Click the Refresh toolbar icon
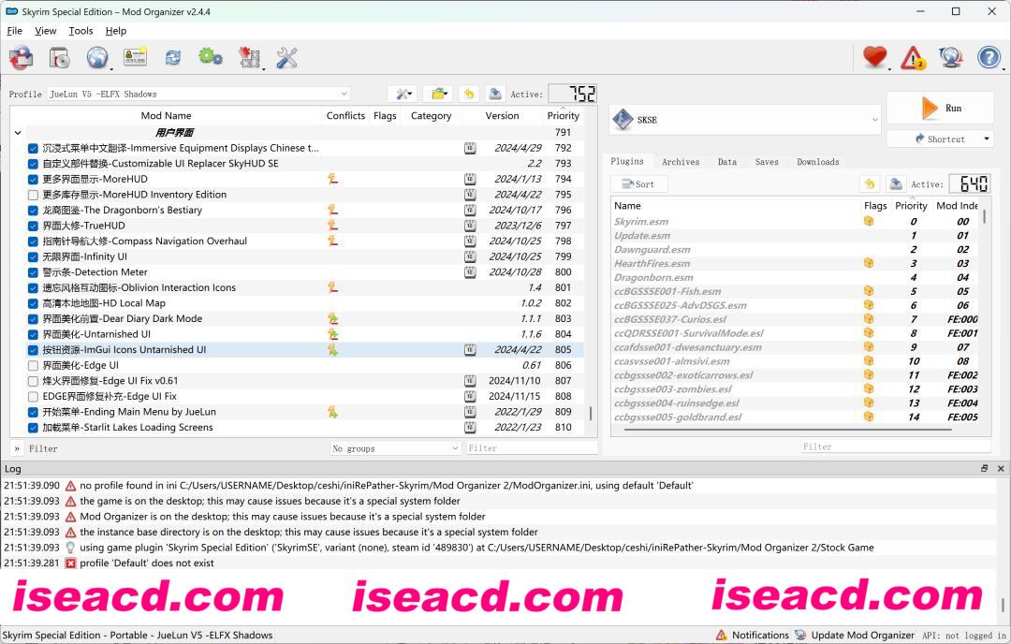 pos(173,58)
